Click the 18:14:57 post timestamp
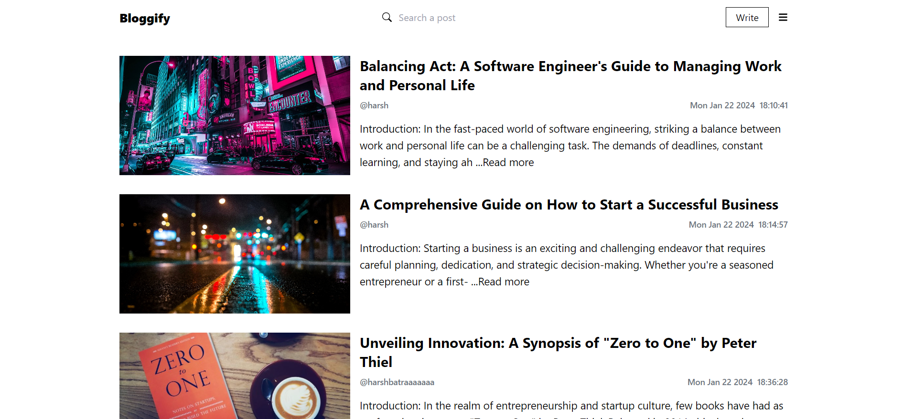 click(x=773, y=225)
